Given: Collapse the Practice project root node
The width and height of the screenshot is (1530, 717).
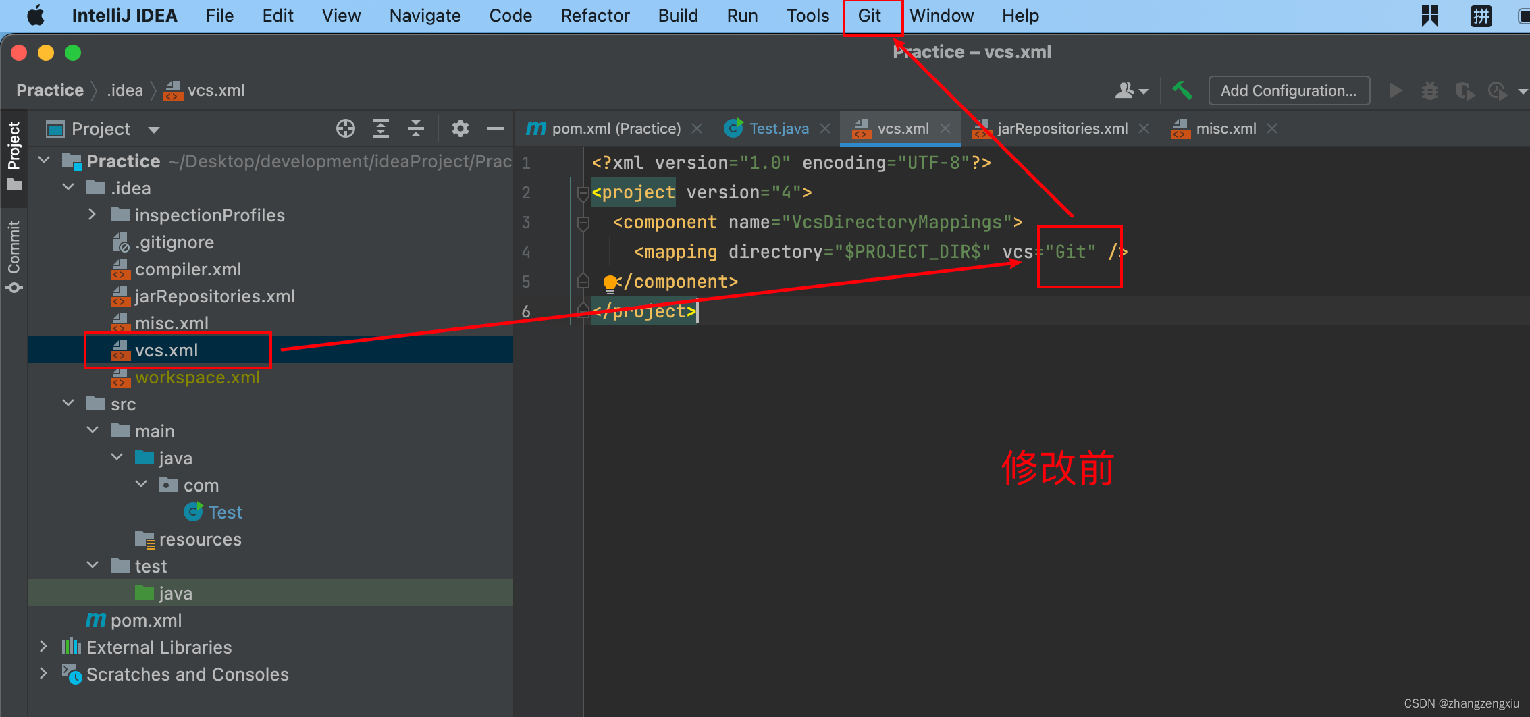Looking at the screenshot, I should (45, 161).
